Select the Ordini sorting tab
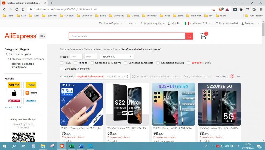This screenshot has width=265, height=150. click(111, 76)
